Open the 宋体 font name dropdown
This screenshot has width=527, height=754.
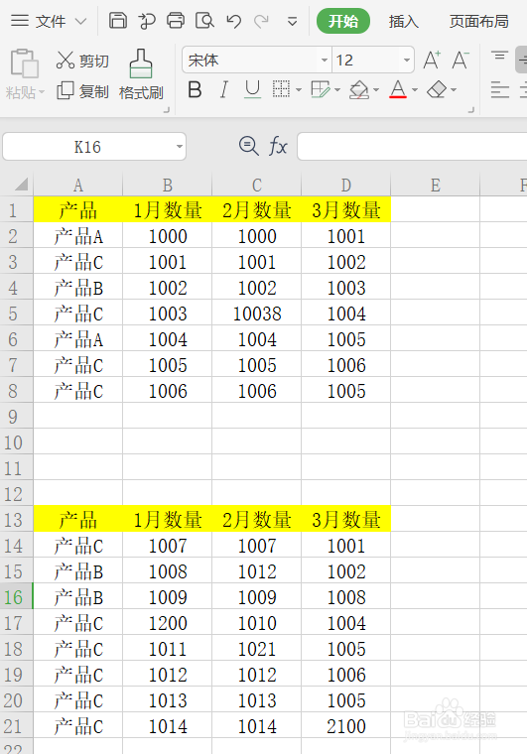(x=325, y=61)
